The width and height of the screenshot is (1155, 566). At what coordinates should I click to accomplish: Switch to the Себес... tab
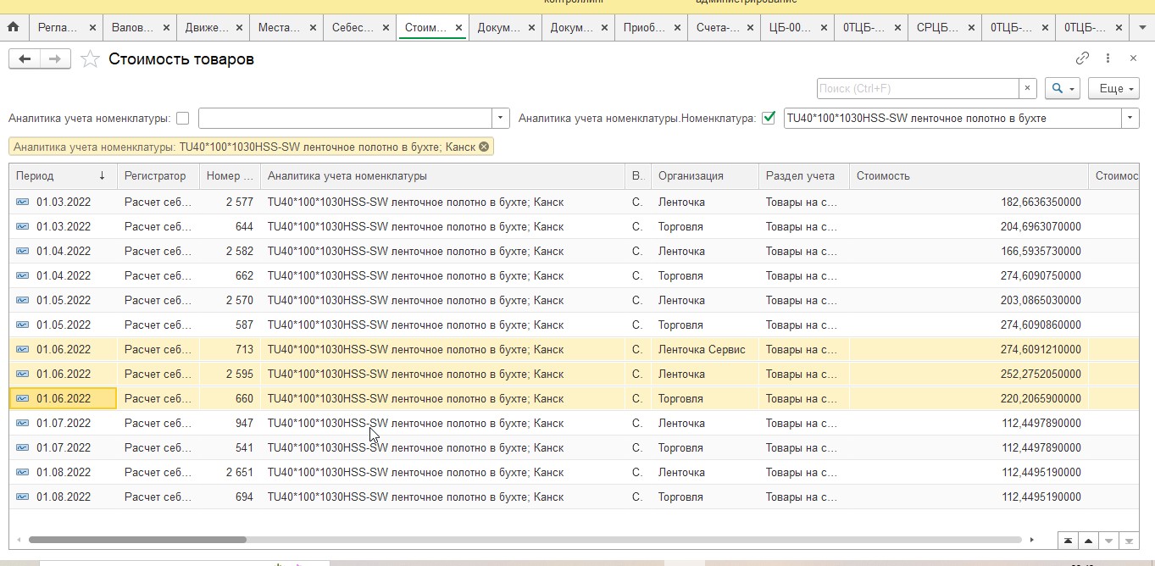pos(353,27)
